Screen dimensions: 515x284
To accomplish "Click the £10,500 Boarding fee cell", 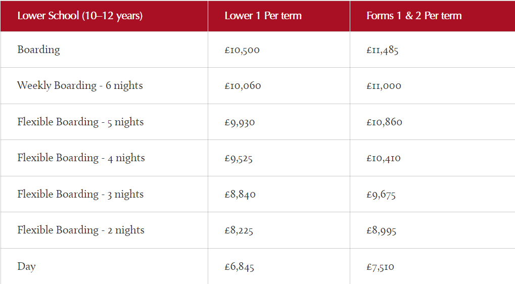I will coord(242,50).
